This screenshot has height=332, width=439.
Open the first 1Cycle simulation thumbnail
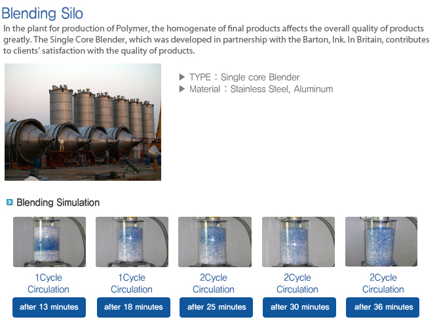(x=49, y=242)
